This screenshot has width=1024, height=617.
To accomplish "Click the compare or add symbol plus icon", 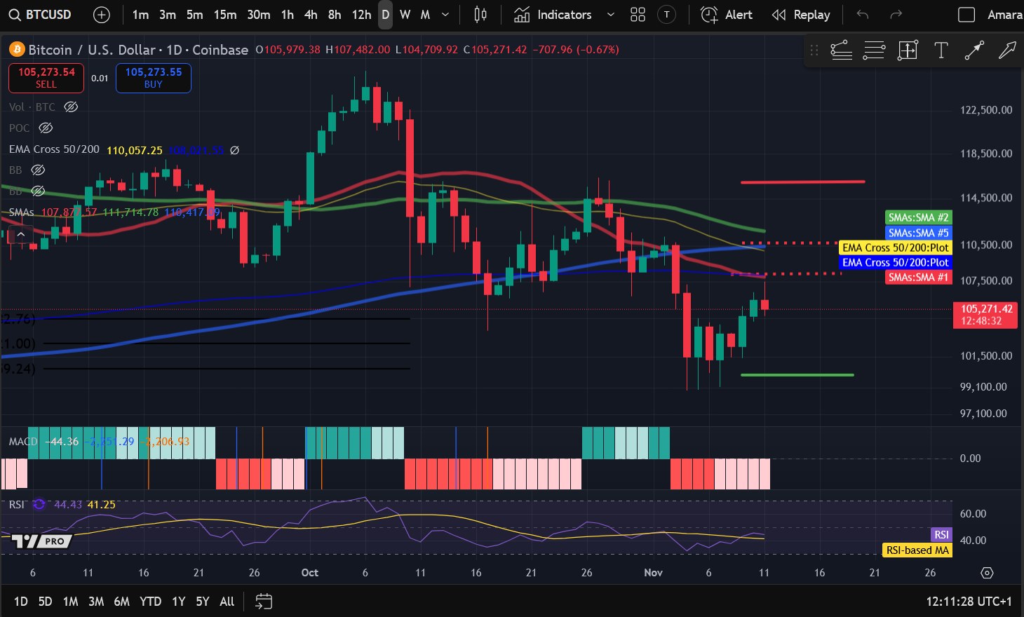I will [102, 15].
